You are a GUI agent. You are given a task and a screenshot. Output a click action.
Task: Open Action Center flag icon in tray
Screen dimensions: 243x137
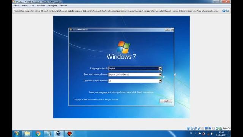[200, 134]
